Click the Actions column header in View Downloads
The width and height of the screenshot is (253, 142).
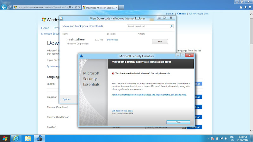tap(141, 34)
